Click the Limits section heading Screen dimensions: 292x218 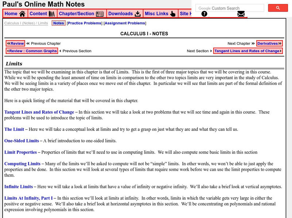tap(14, 64)
